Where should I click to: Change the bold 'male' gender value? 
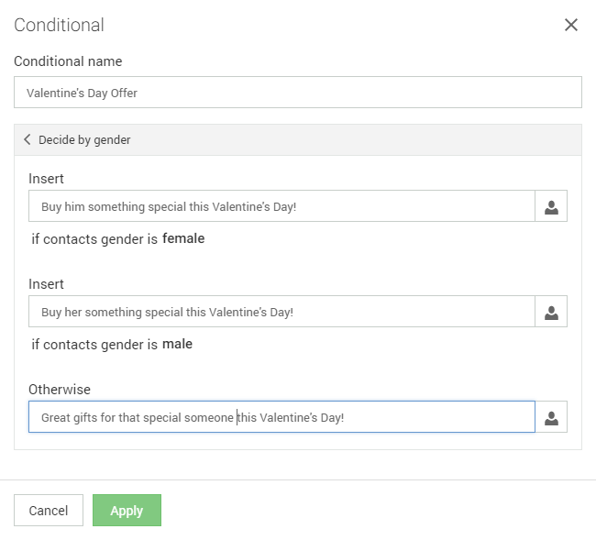tap(177, 345)
